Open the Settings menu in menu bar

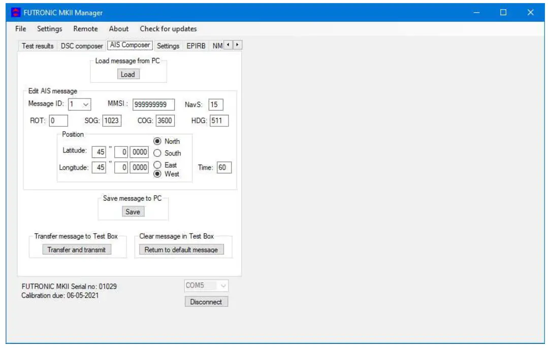[x=50, y=28]
